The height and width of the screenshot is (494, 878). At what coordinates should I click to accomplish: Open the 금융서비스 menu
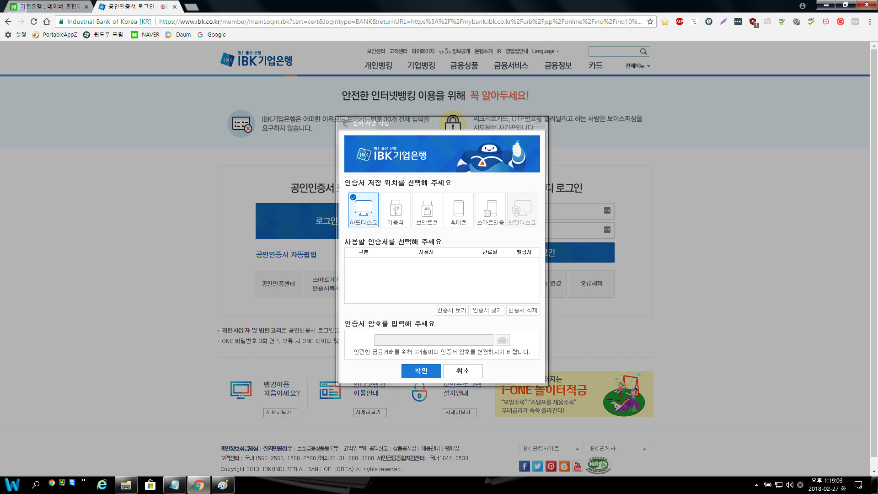click(x=511, y=65)
